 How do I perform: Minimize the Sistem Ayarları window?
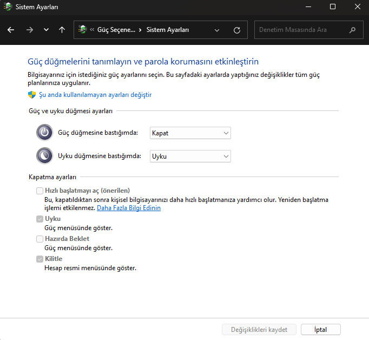(x=308, y=7)
